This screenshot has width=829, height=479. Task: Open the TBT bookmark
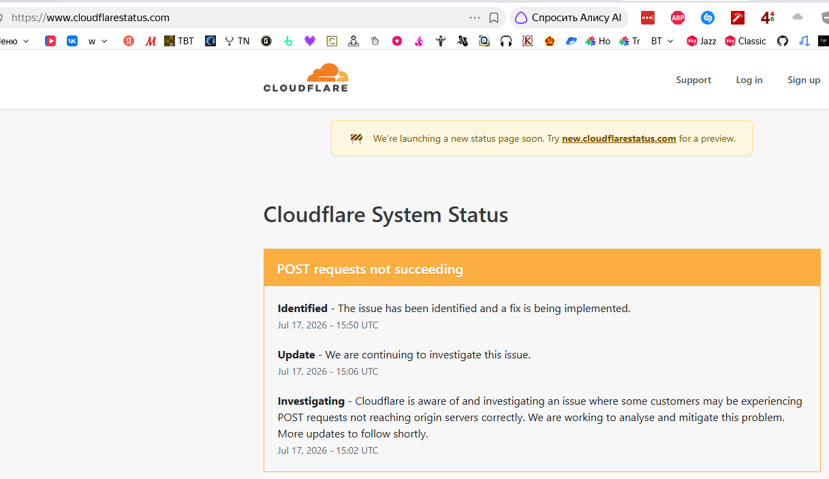[179, 41]
